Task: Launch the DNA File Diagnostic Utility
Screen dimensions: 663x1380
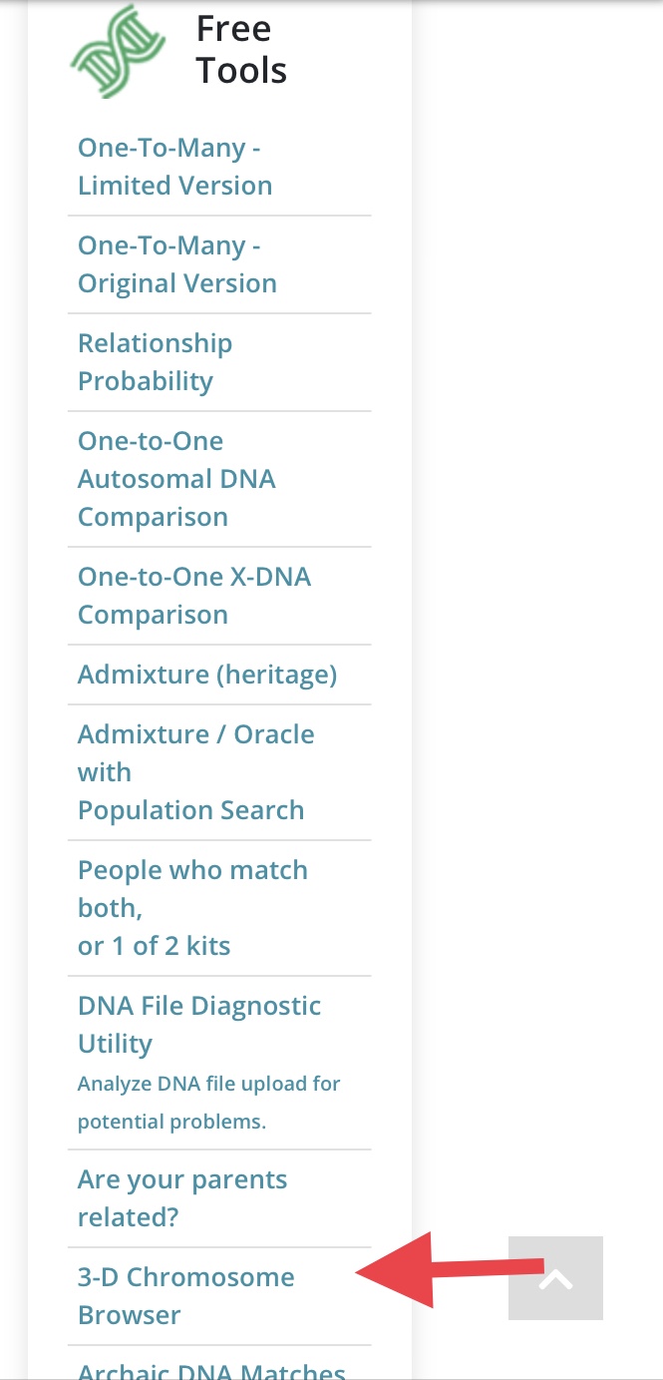Action: (x=199, y=1024)
